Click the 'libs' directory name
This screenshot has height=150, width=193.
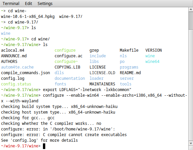tap(94, 62)
